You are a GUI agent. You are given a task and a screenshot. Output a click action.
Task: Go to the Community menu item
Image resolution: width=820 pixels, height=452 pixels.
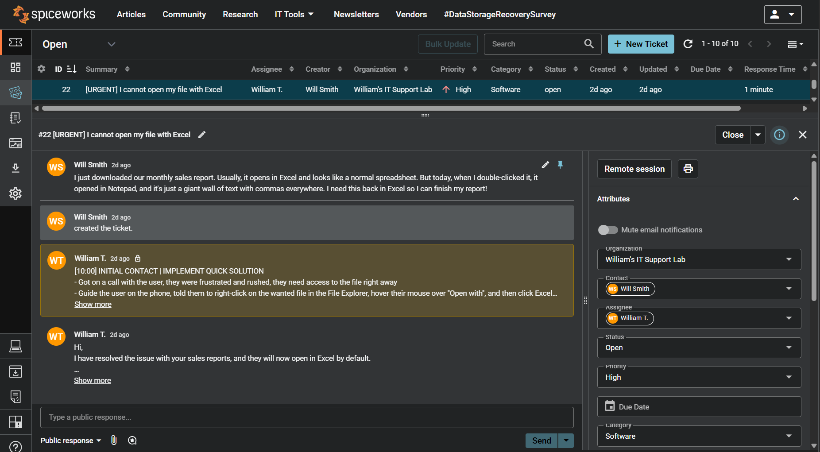pyautogui.click(x=184, y=15)
